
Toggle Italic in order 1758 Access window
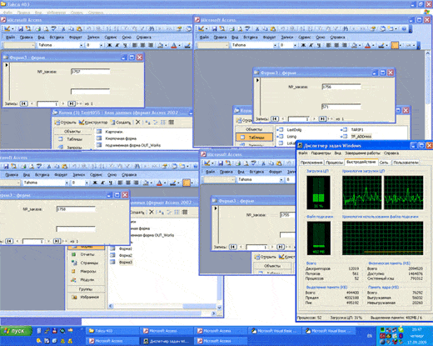(x=102, y=183)
